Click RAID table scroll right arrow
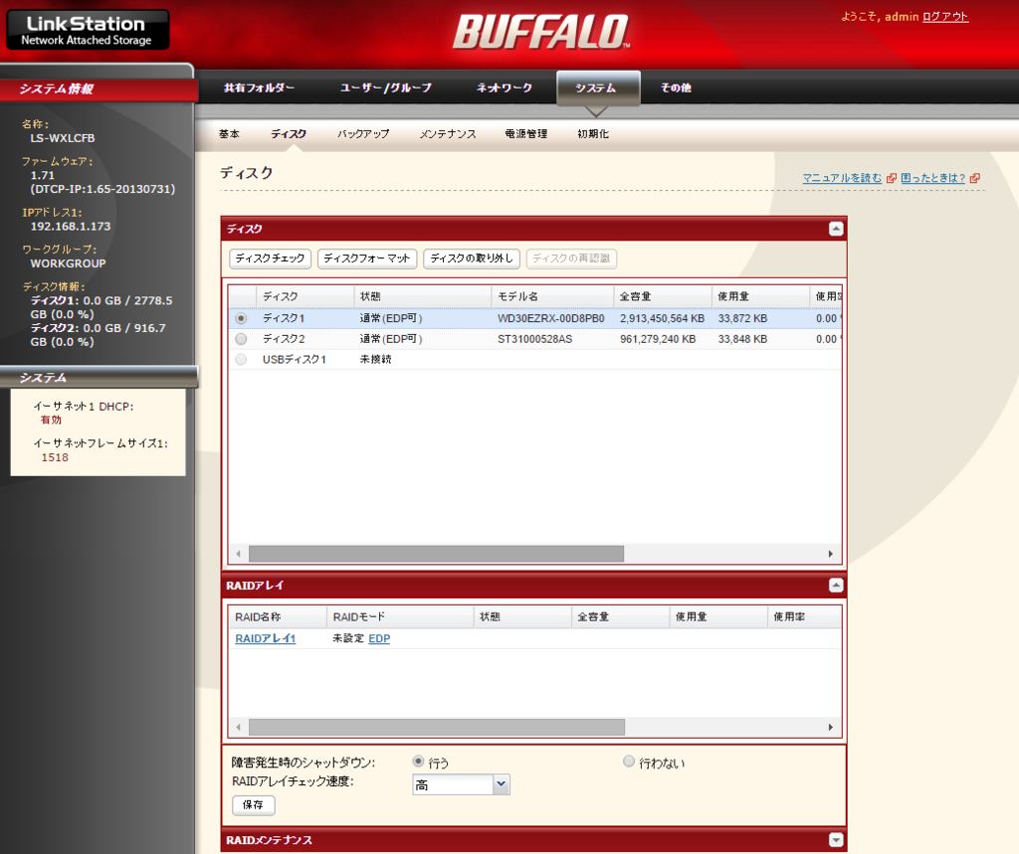This screenshot has width=1019, height=854. 831,727
